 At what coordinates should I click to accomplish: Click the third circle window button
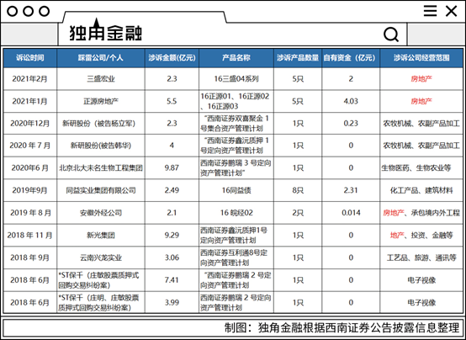[x=45, y=12]
